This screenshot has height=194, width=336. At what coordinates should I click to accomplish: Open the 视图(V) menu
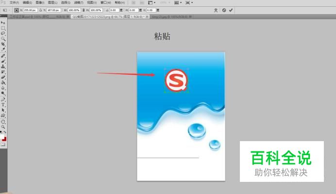[x=92, y=2]
